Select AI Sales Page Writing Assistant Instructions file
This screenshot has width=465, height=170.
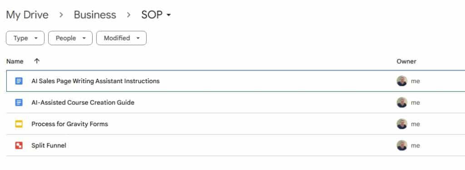tap(236, 81)
